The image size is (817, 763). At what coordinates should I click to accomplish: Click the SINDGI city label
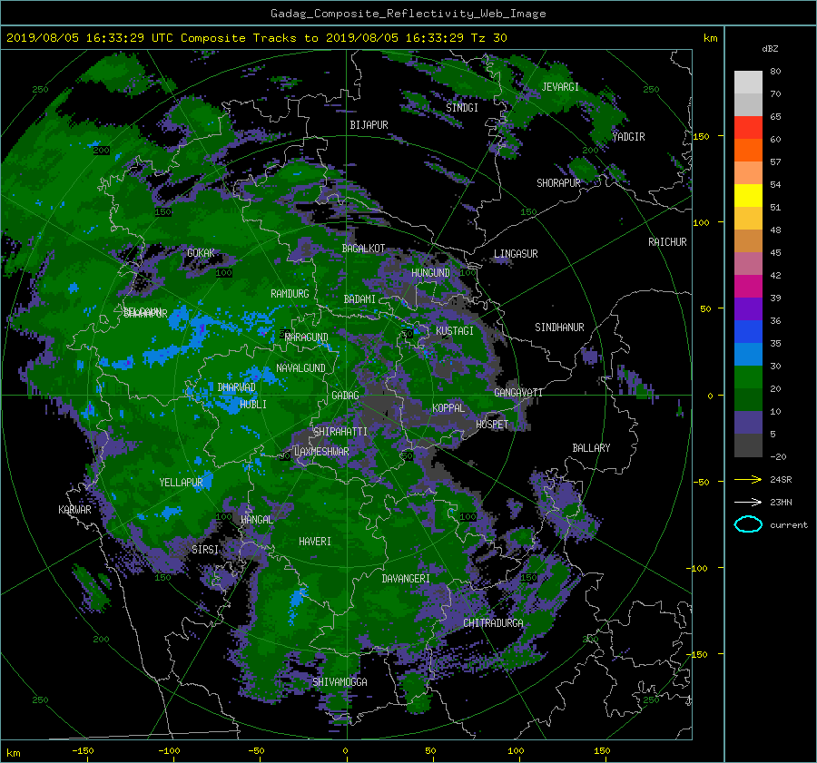[x=462, y=108]
